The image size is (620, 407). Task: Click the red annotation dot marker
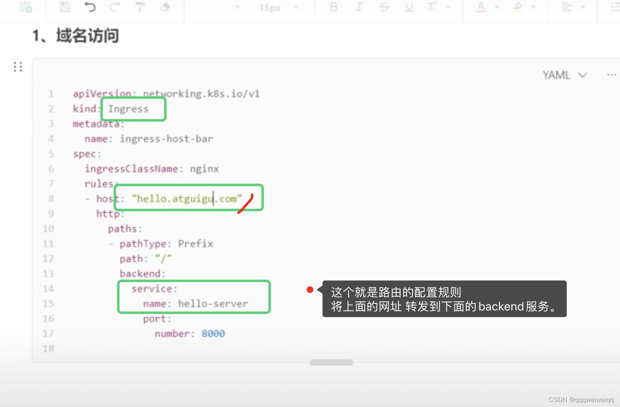pos(310,290)
